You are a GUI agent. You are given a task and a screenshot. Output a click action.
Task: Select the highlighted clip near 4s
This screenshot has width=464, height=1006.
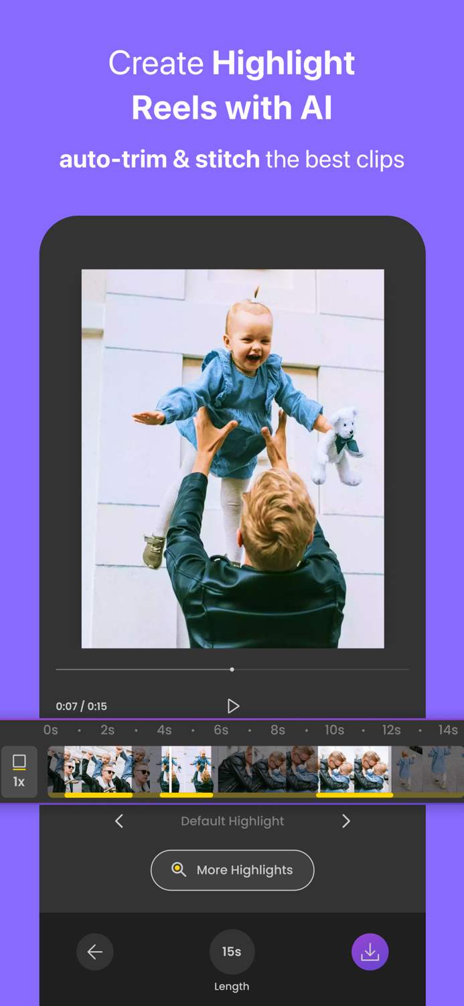[186, 771]
